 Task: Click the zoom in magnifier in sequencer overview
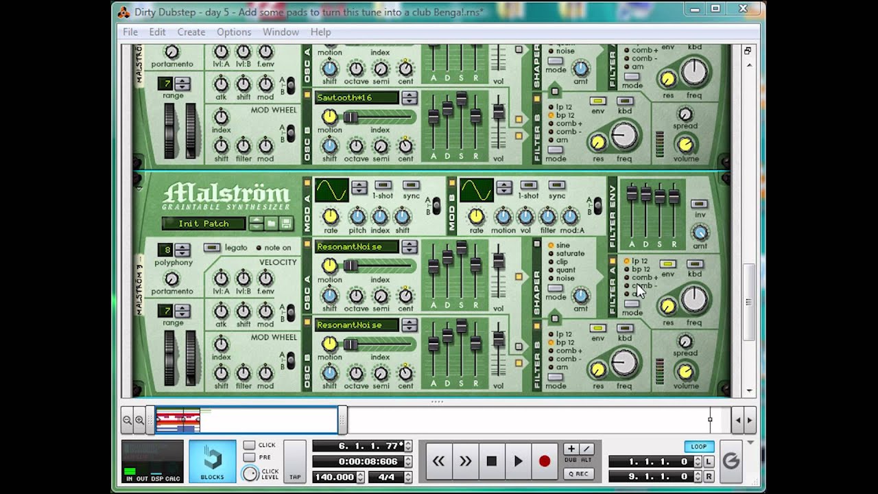point(139,420)
